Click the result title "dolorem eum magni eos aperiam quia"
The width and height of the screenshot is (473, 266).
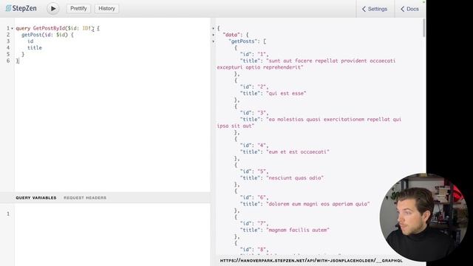pos(318,204)
